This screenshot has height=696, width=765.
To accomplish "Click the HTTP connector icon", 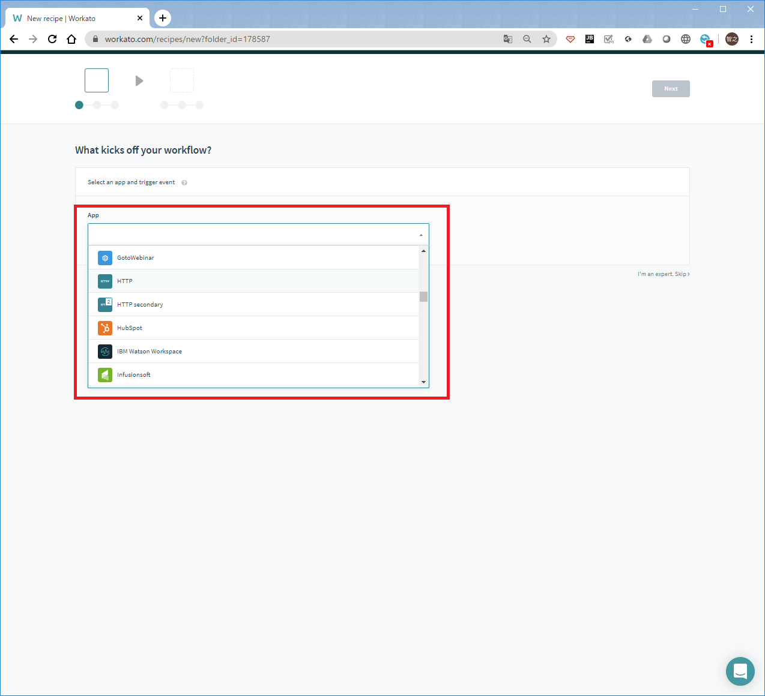I will 105,281.
